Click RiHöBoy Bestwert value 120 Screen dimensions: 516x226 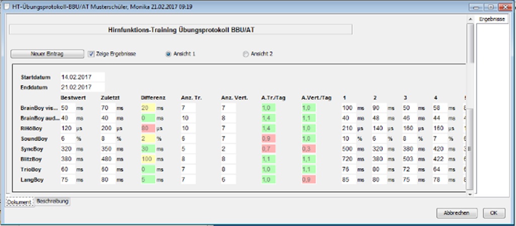tap(68, 128)
